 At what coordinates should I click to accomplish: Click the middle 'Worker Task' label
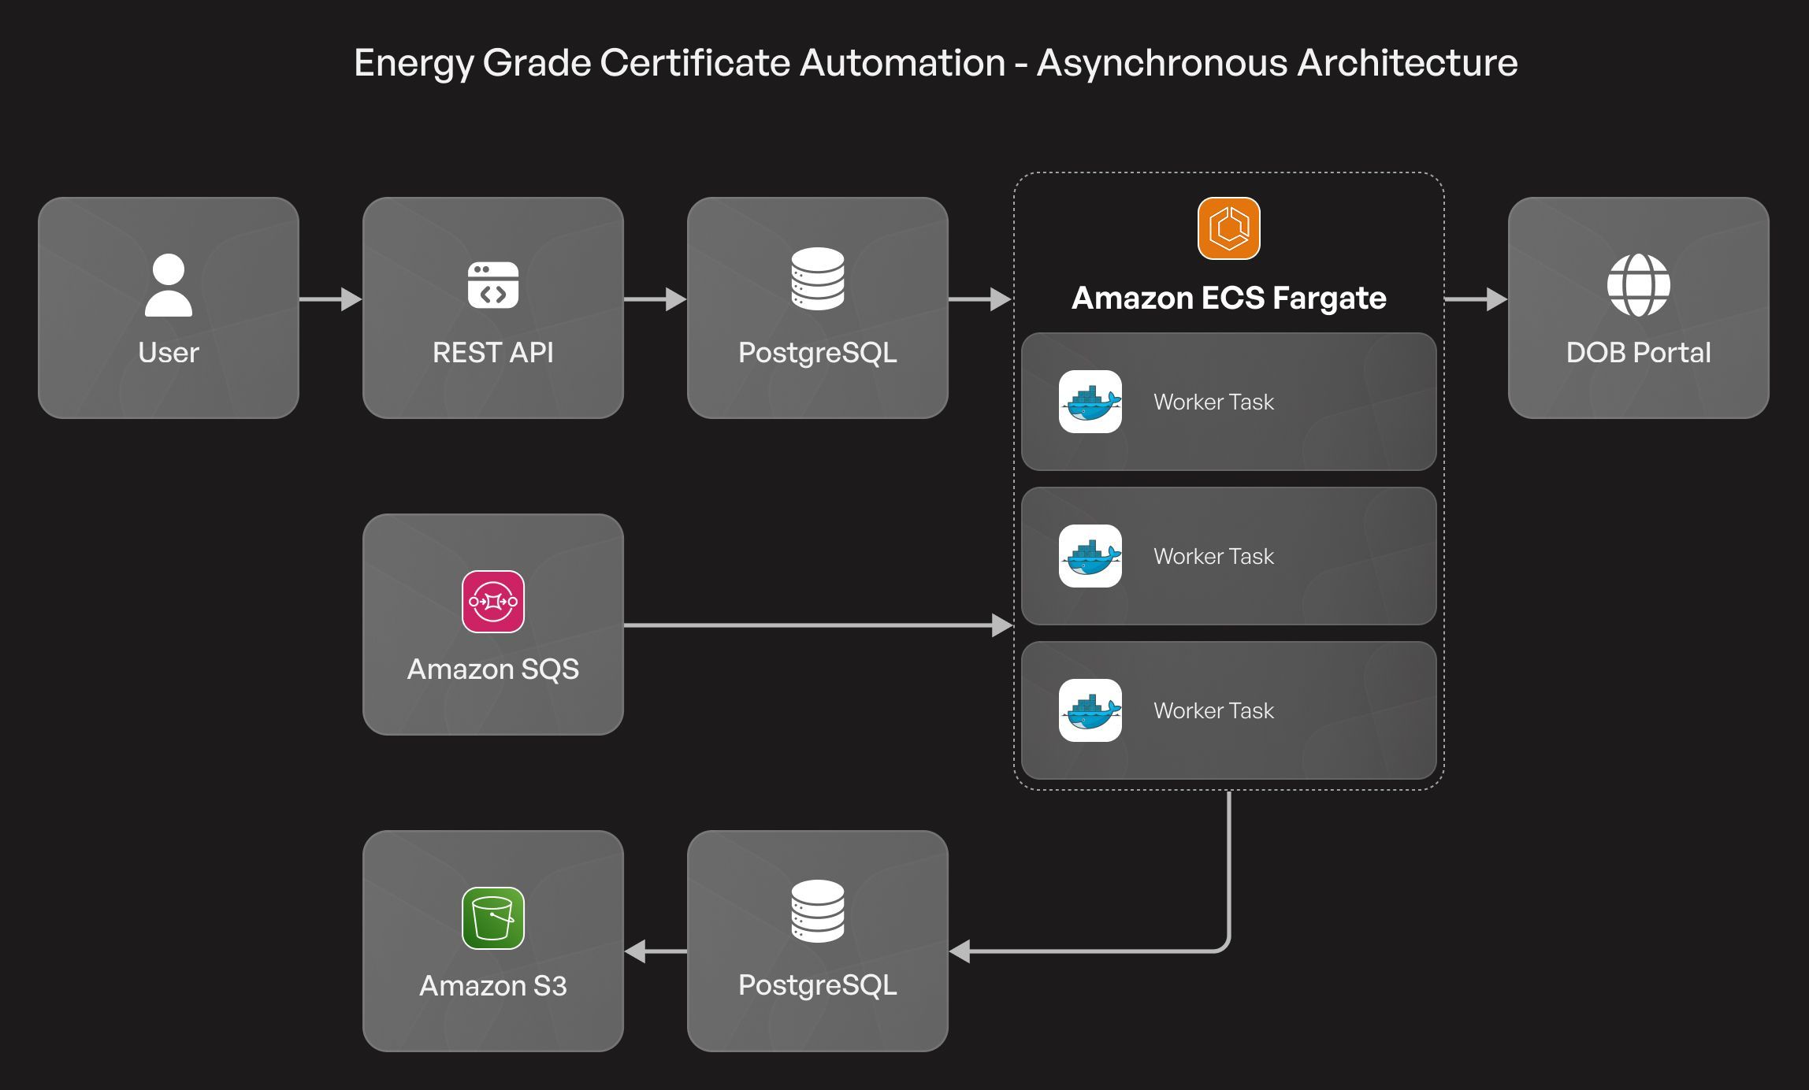tap(1213, 556)
